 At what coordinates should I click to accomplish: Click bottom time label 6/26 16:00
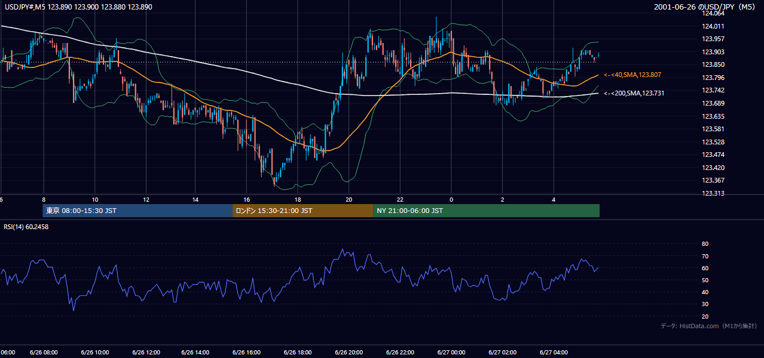(x=247, y=352)
